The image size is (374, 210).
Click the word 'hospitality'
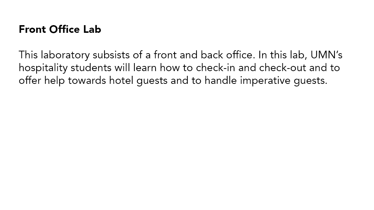(43, 68)
